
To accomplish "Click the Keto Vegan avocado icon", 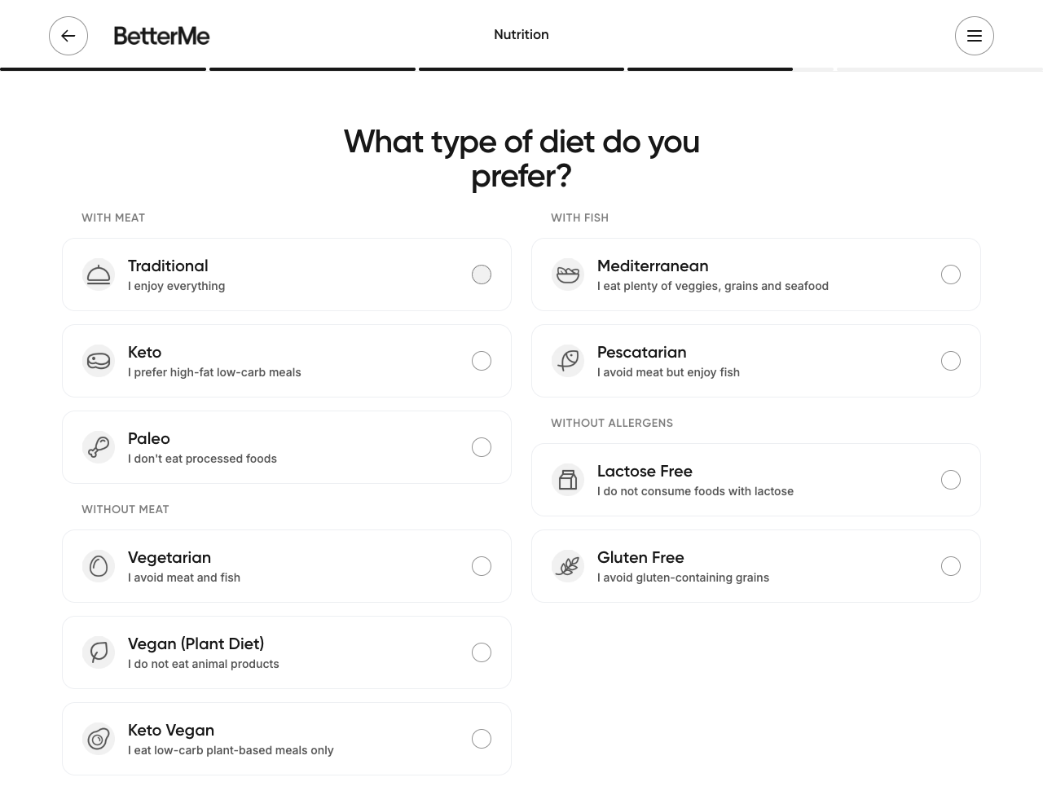I will 99,740.
